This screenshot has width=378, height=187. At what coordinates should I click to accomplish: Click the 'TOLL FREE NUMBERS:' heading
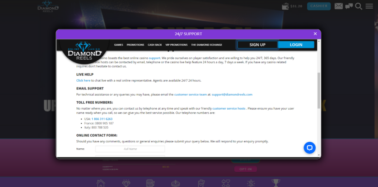(x=94, y=102)
